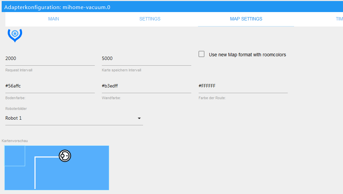Edit the Request Intervall field 2000

[50, 59]
